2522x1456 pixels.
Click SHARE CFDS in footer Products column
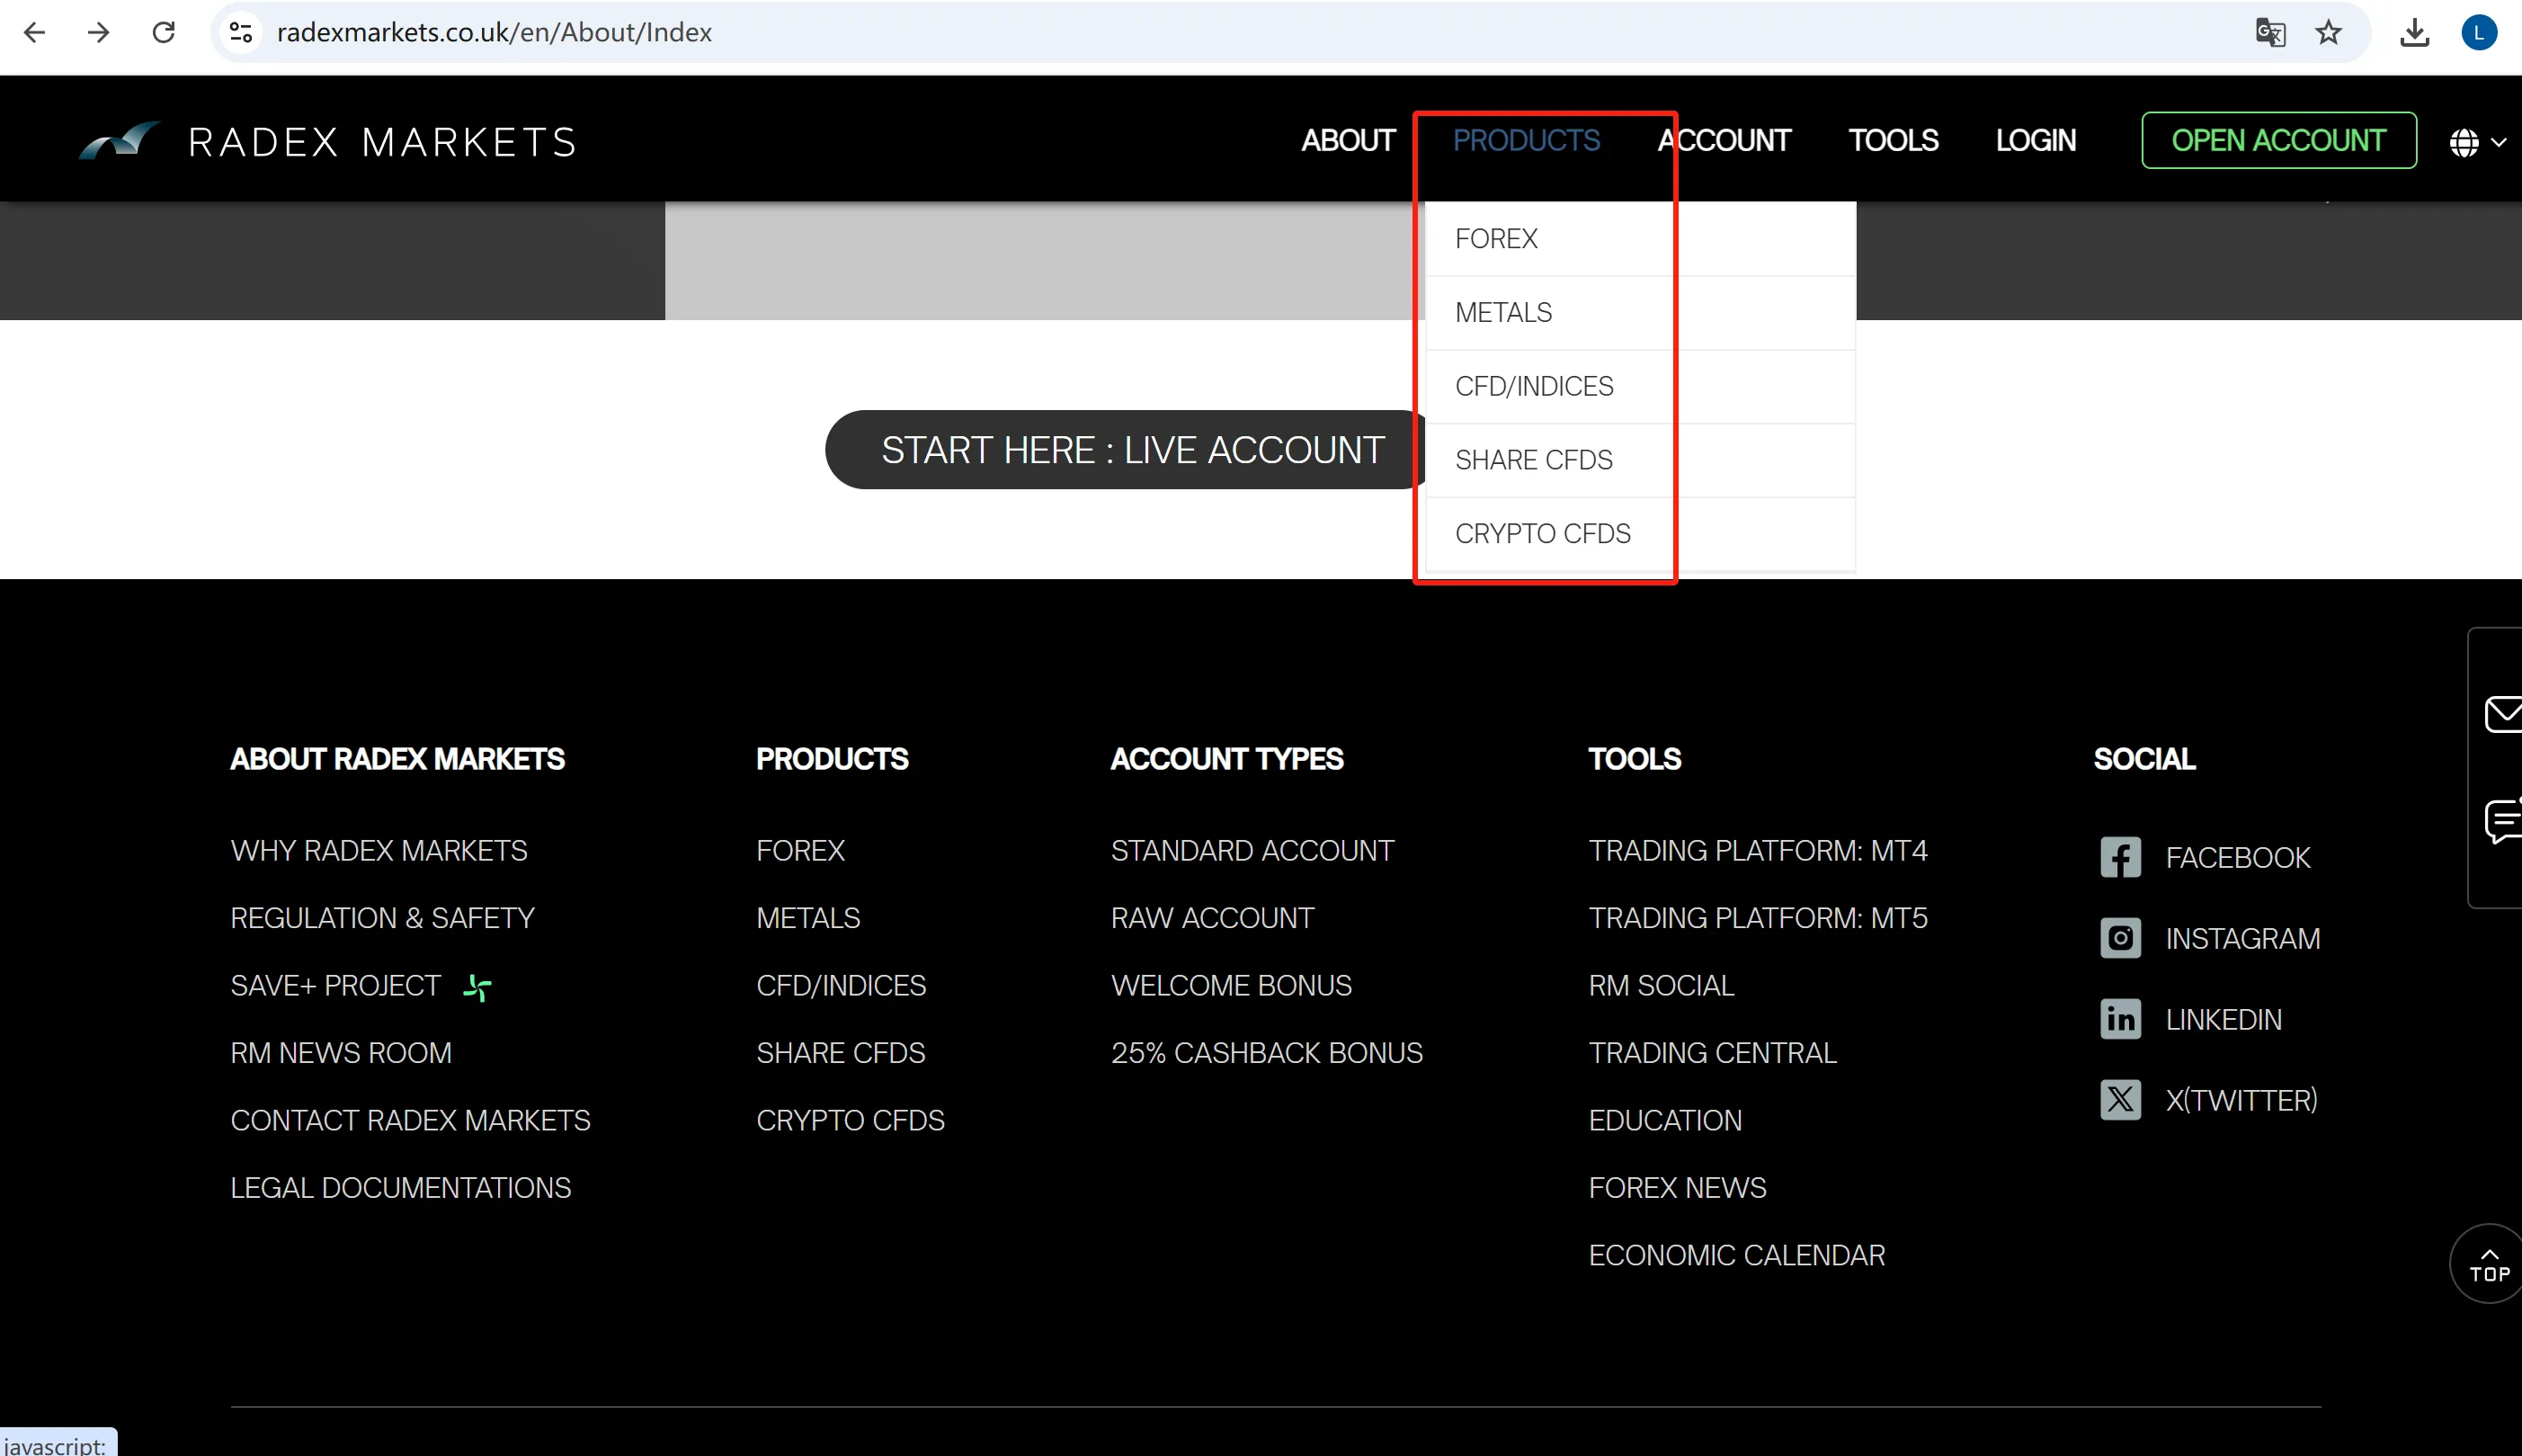[841, 1053]
